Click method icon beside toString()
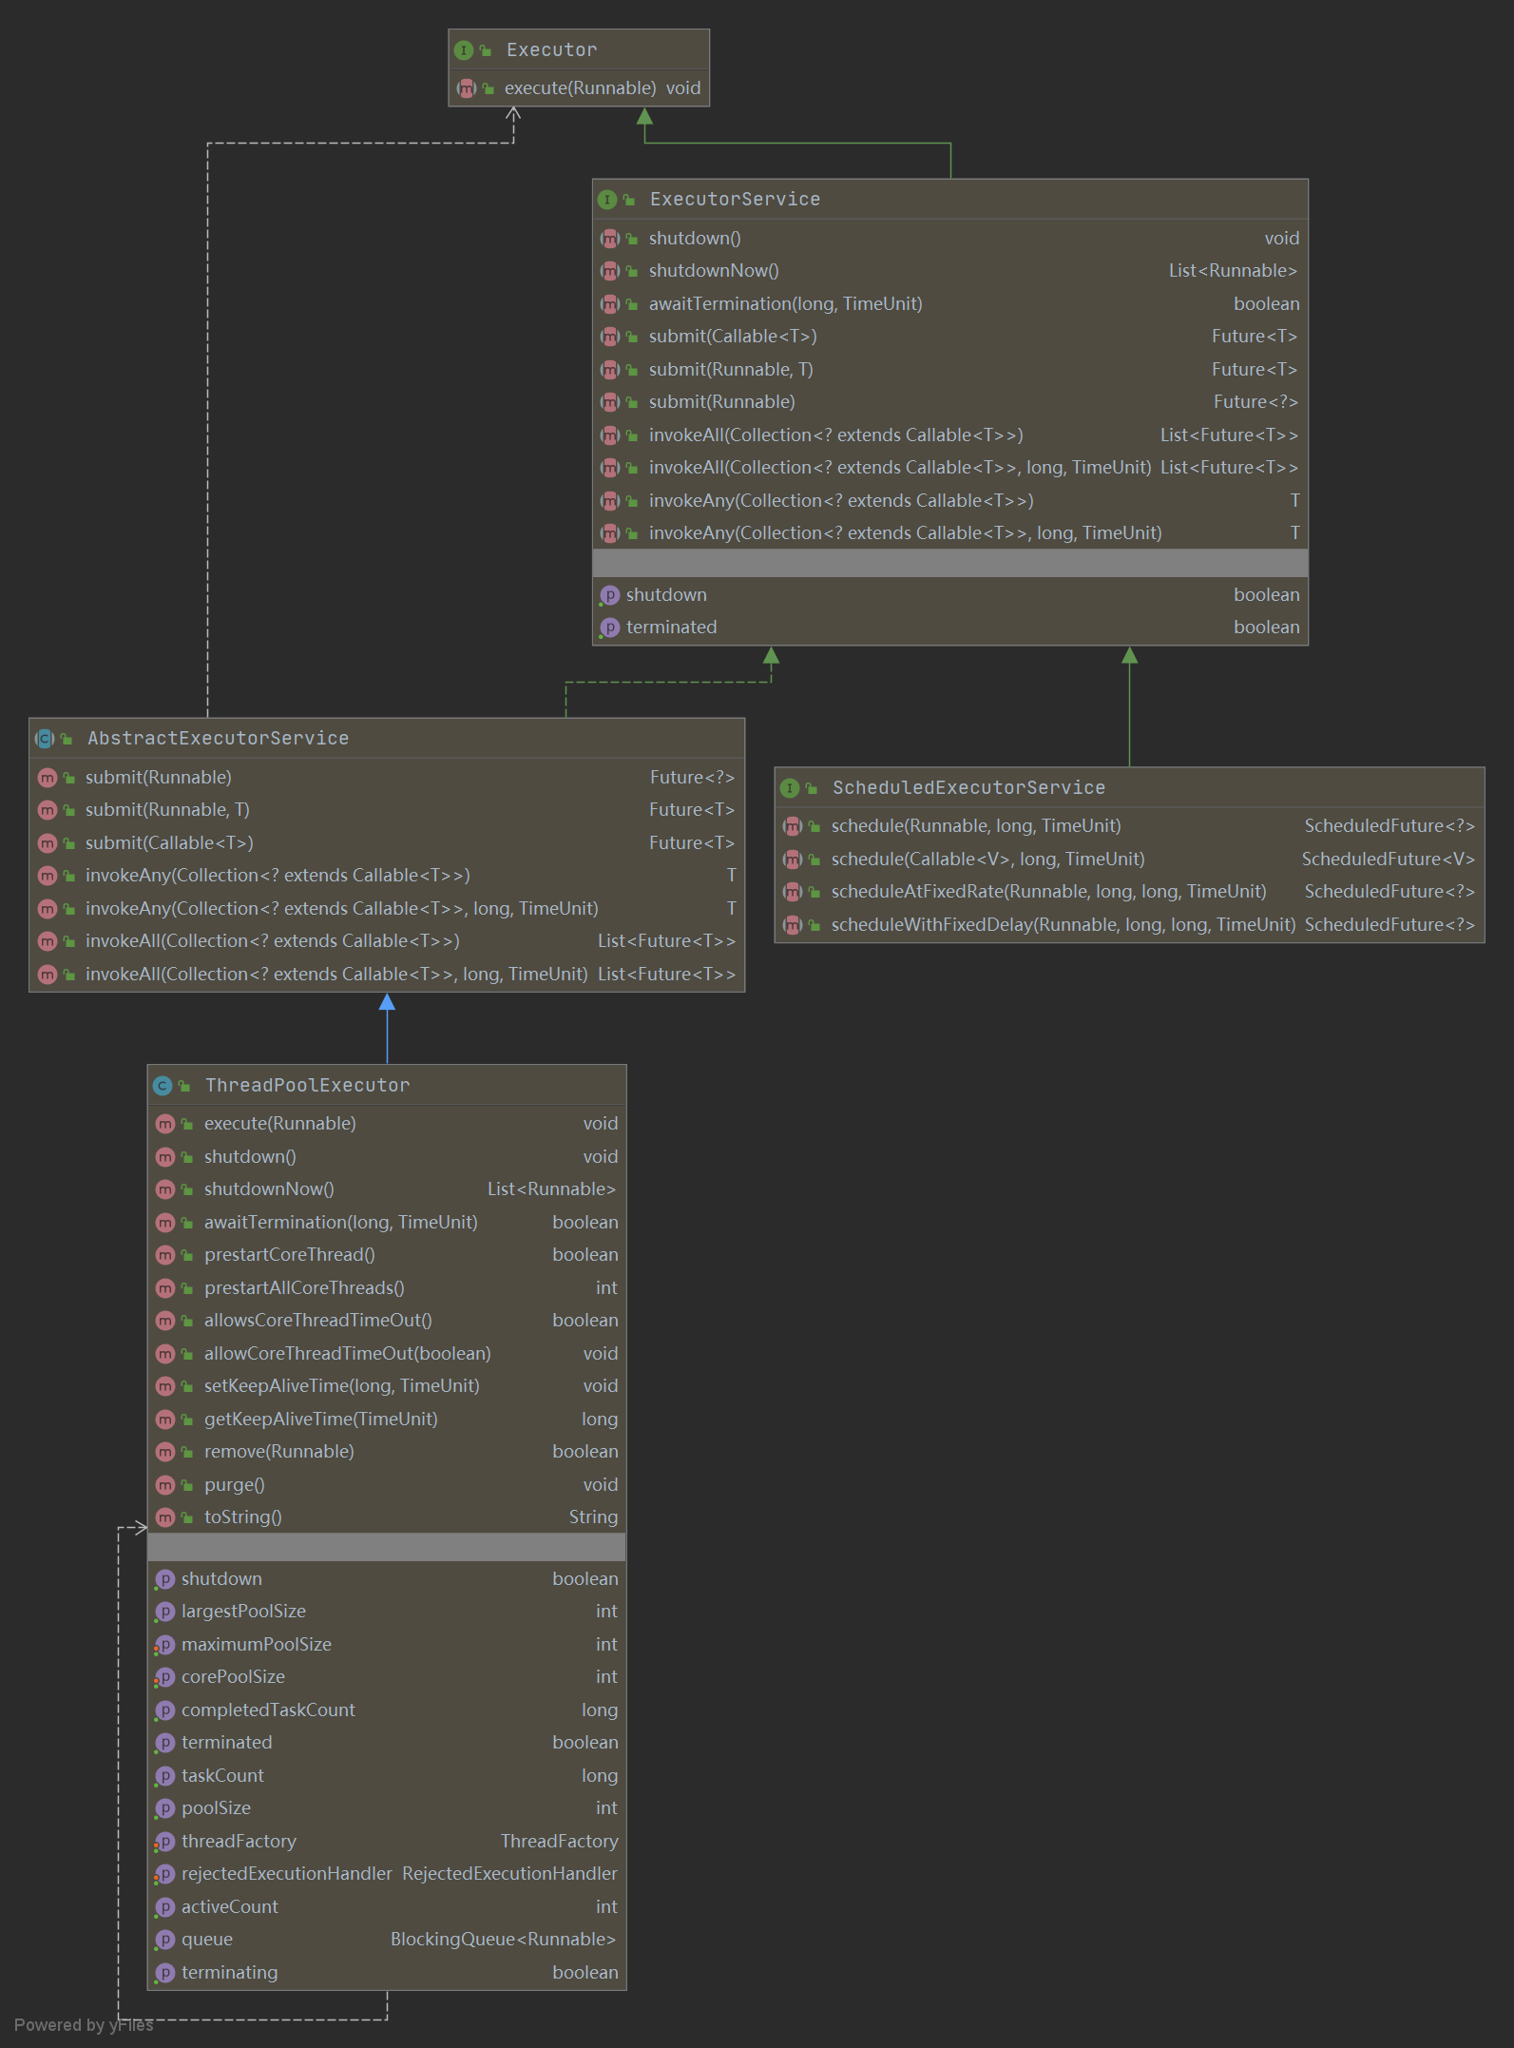 click(165, 1517)
